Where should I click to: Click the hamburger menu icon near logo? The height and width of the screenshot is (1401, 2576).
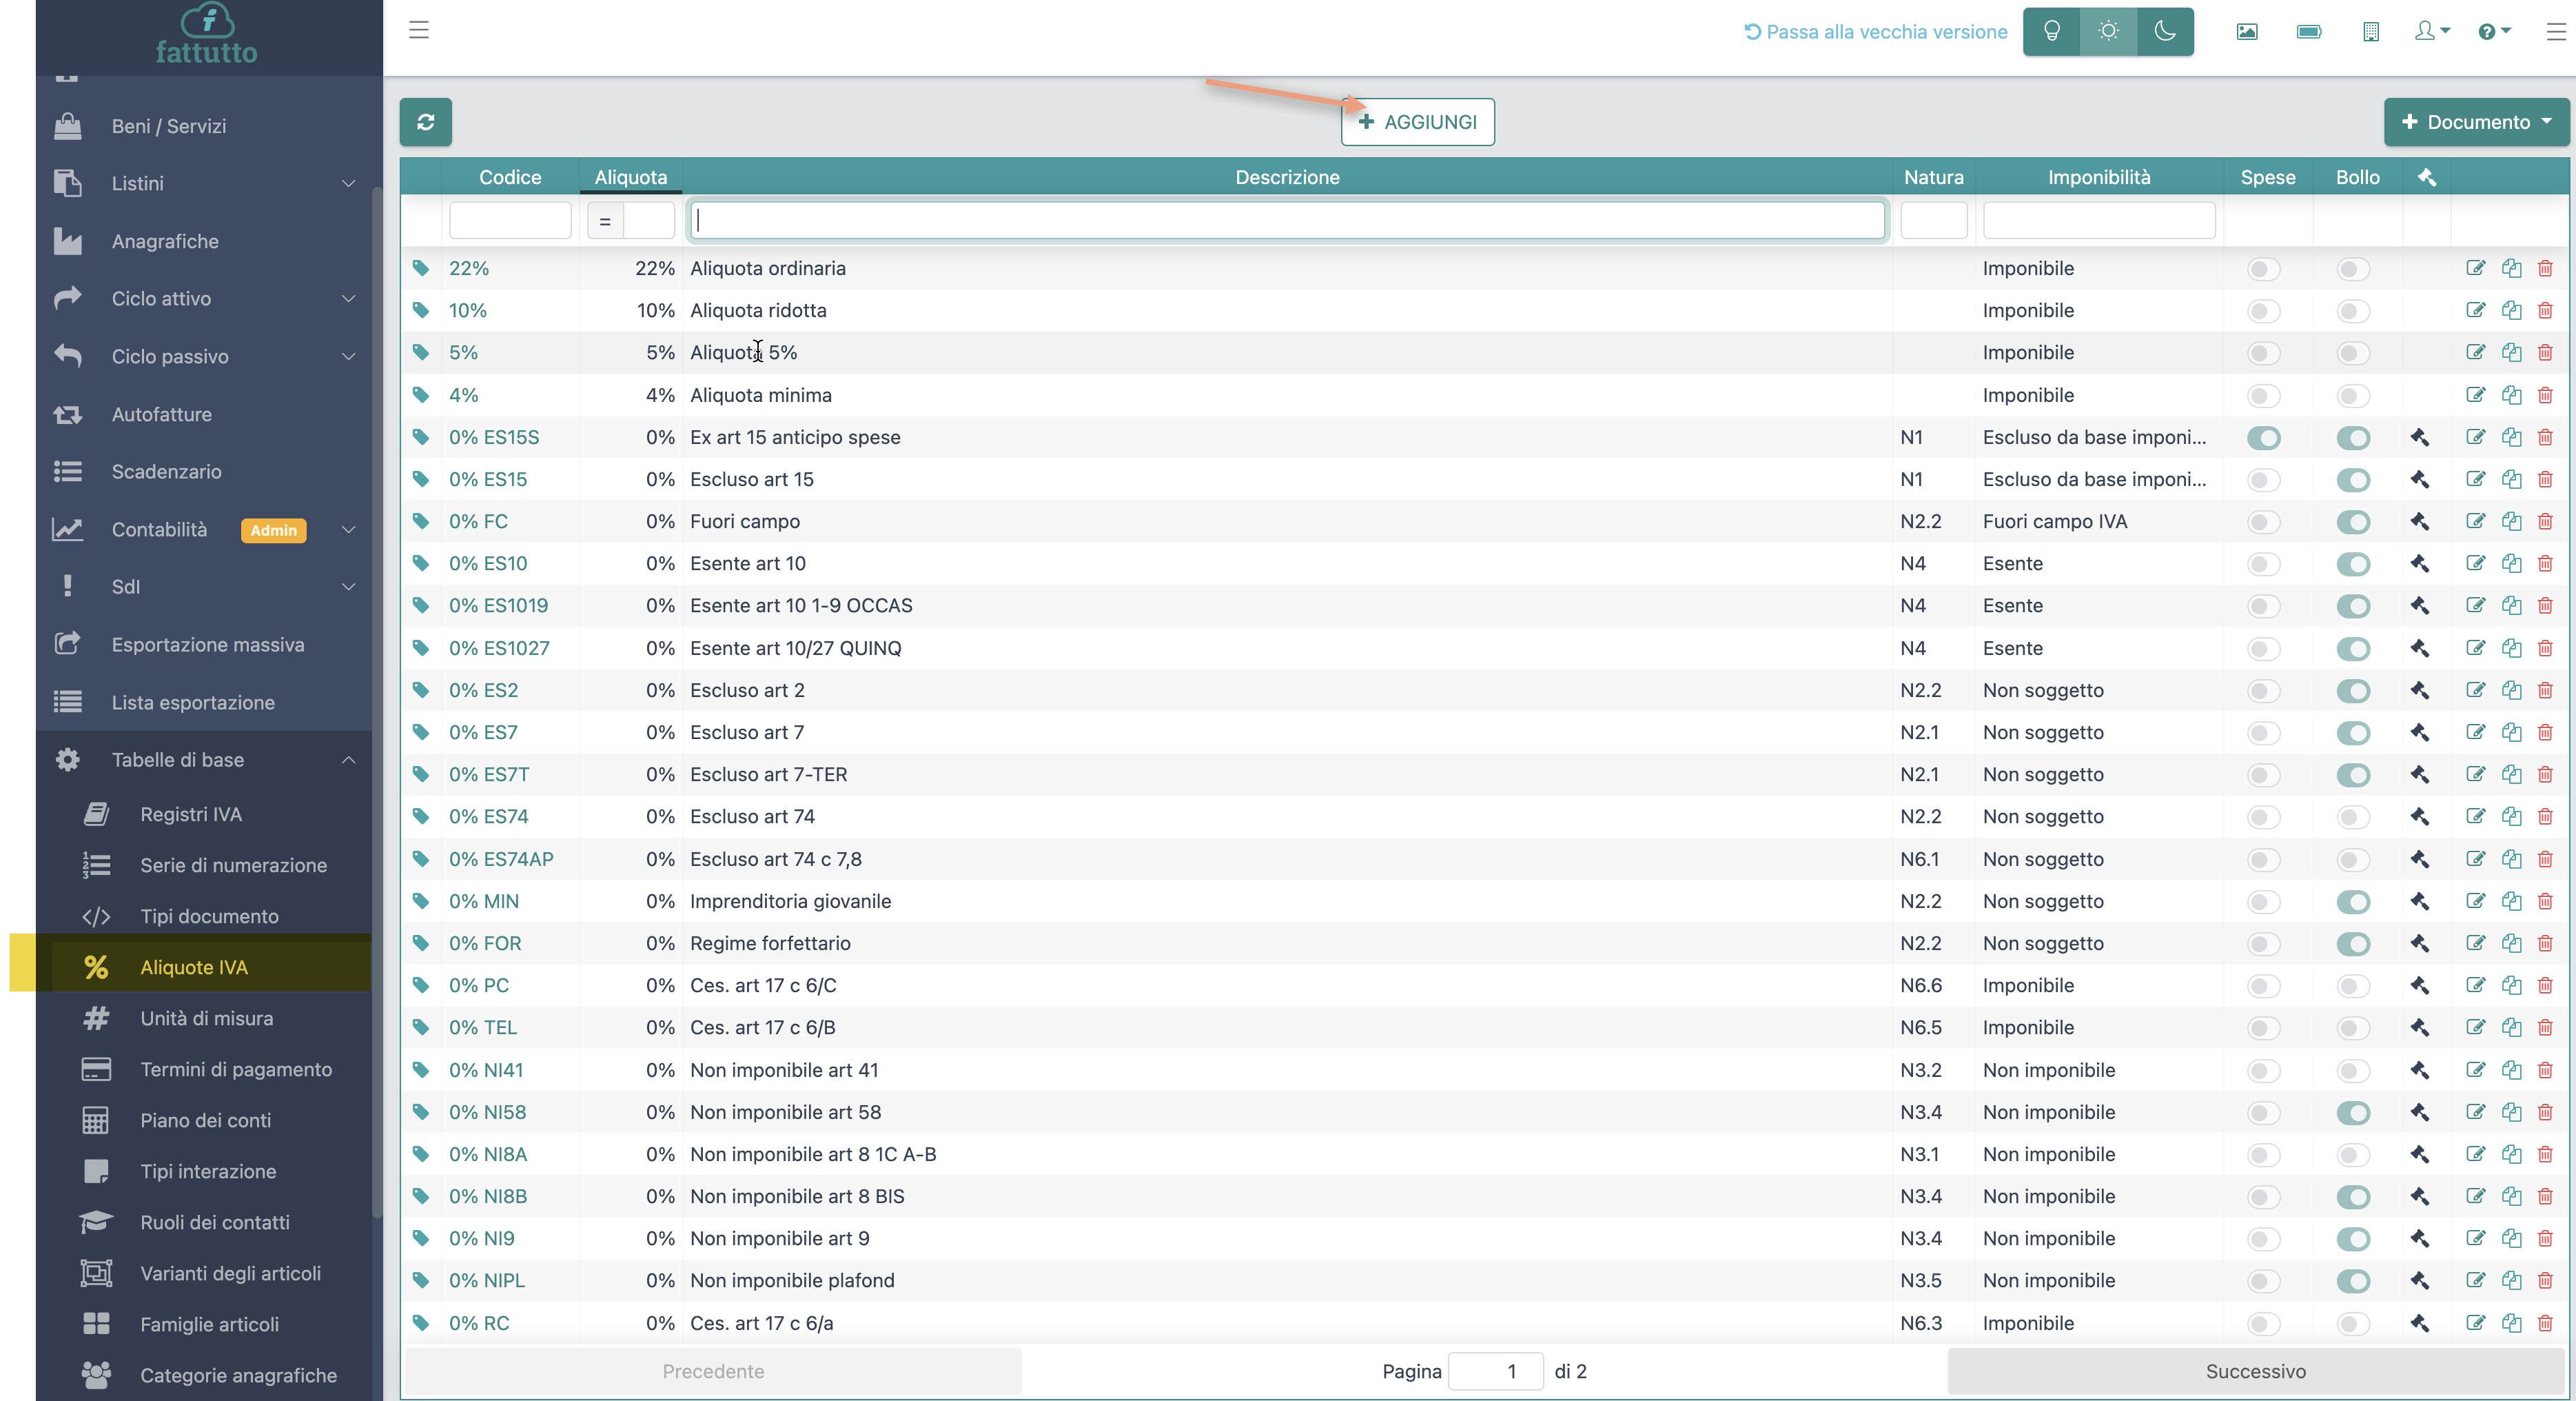(x=419, y=30)
